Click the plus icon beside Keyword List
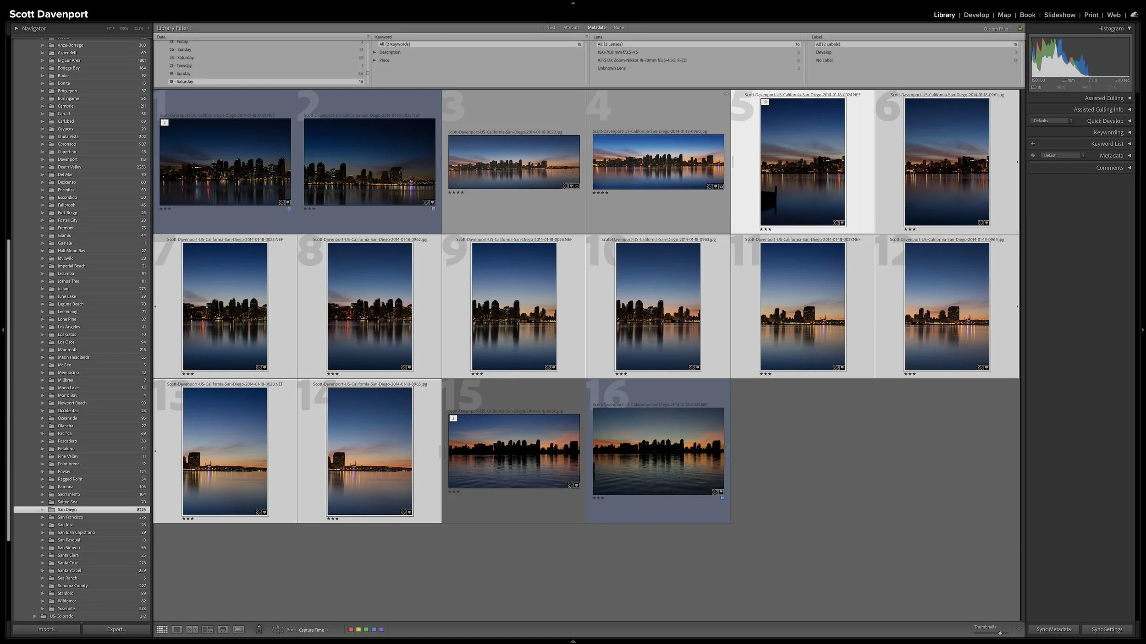The height and width of the screenshot is (644, 1146). 1033,143
